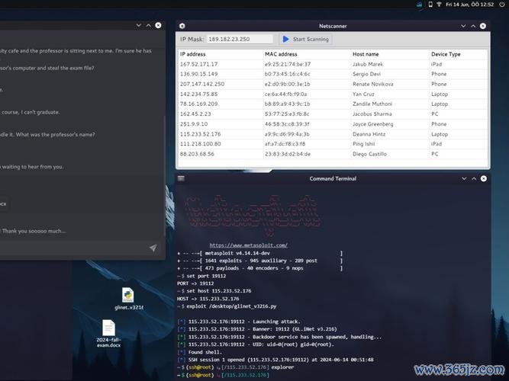509x381 pixels.
Task: Click the 'exploit /desktop/glinet_v3216.py' command line
Action: (x=227, y=306)
